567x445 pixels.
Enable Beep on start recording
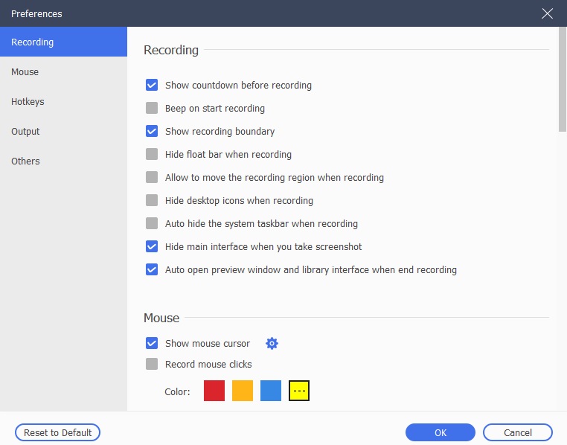[152, 108]
